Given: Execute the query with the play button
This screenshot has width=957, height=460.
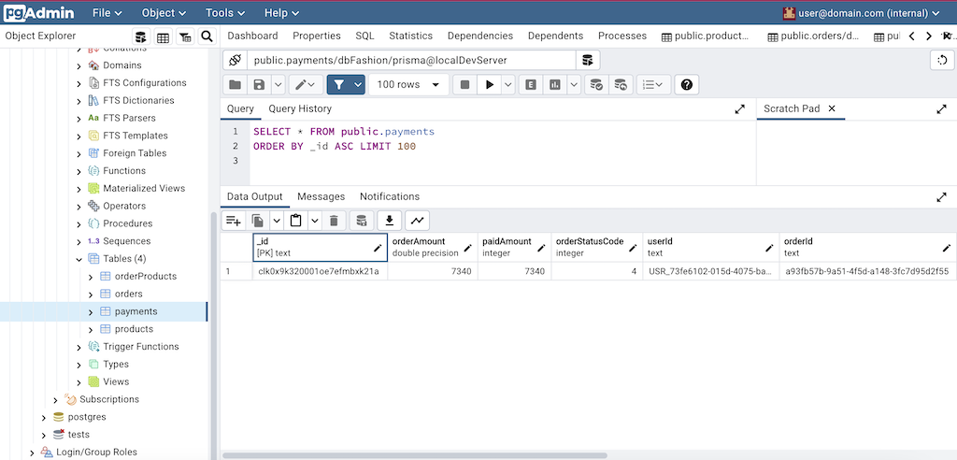Looking at the screenshot, I should [x=489, y=85].
